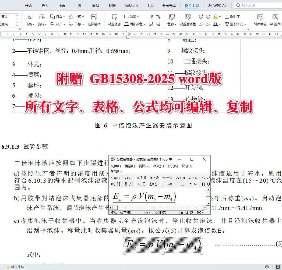Expand the 组合 group dropdown
This screenshot has width=282, height=270.
(65, 17)
